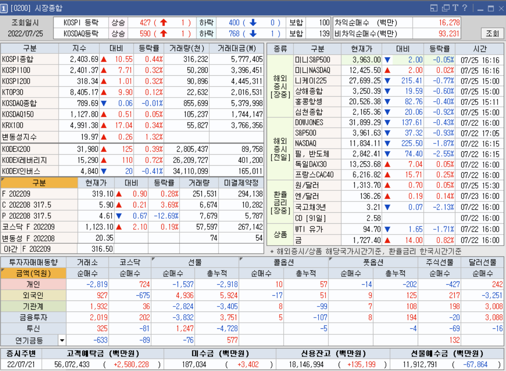Screen dimensions: 506x371
Task: Click the 풋옵션 investor column header
Action: click(x=373, y=262)
